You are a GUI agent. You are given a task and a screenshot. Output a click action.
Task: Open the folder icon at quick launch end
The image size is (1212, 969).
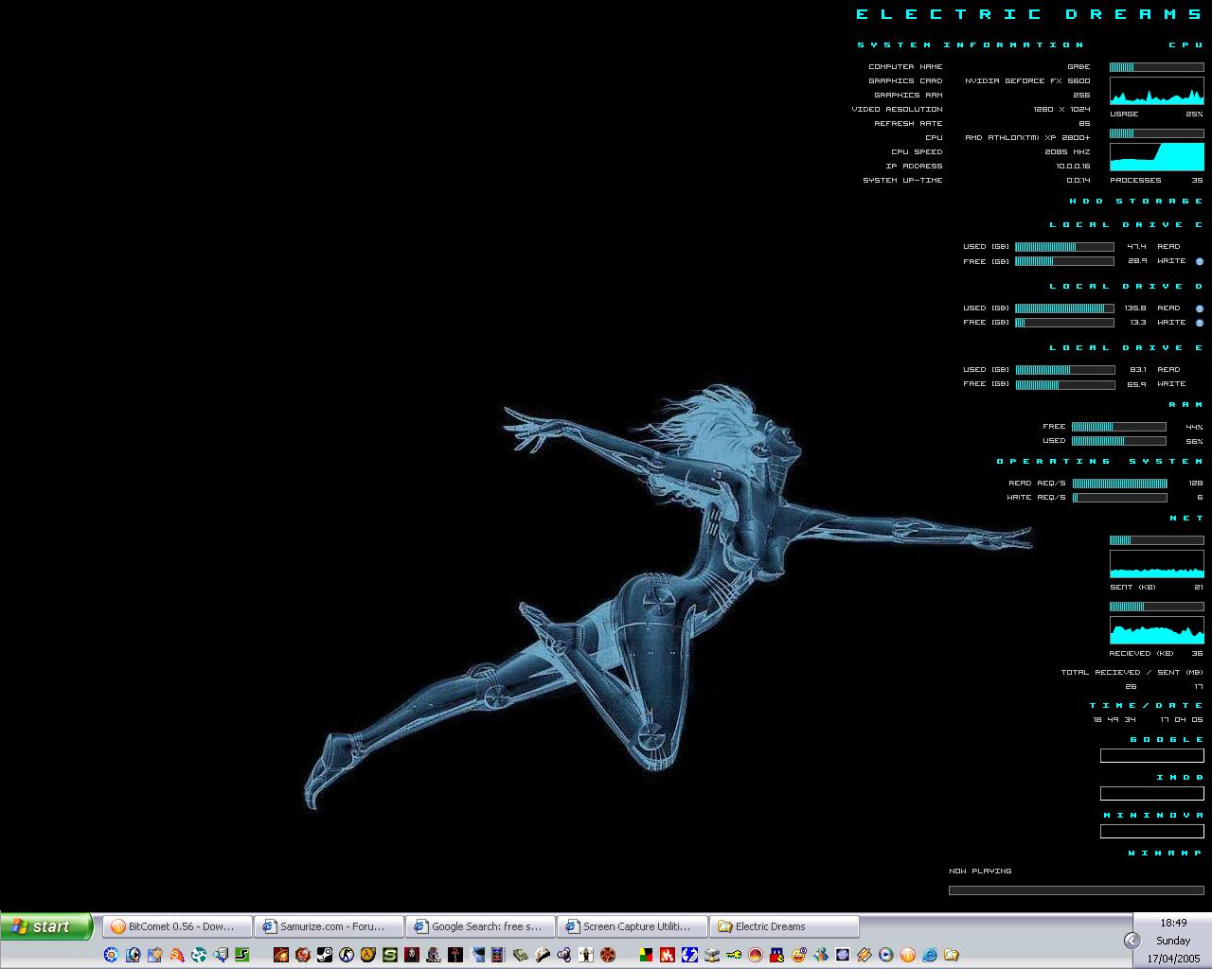[952, 955]
